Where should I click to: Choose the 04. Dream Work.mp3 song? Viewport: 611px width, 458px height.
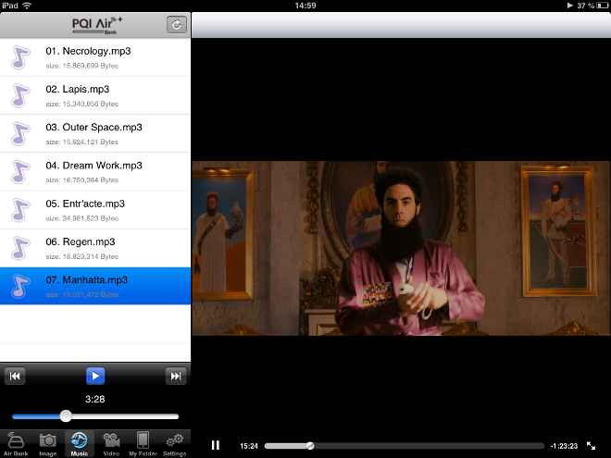point(95,172)
